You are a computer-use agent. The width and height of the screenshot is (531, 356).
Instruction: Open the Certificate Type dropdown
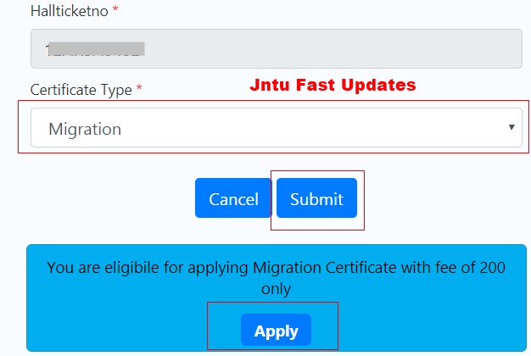[x=276, y=128]
